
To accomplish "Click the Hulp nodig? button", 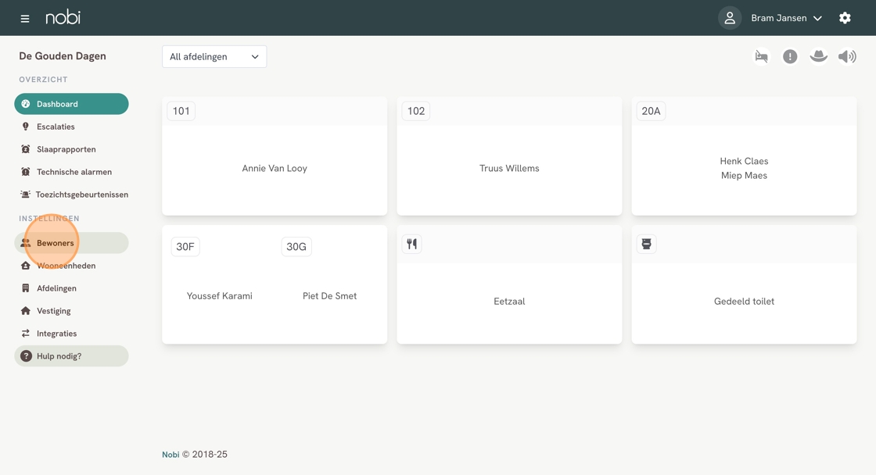I will click(71, 356).
